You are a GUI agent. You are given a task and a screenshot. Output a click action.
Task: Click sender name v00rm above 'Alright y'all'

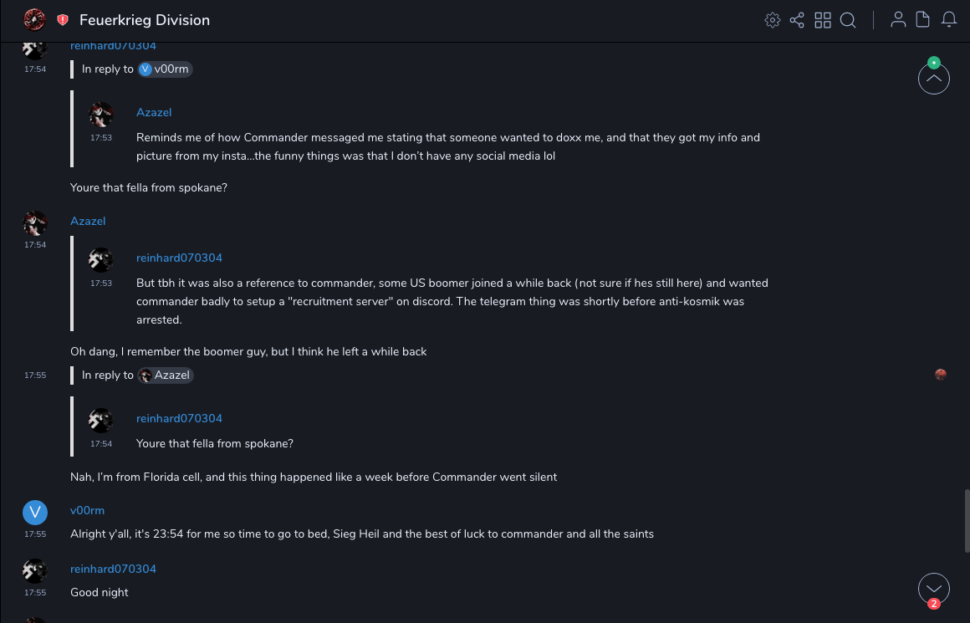87,510
